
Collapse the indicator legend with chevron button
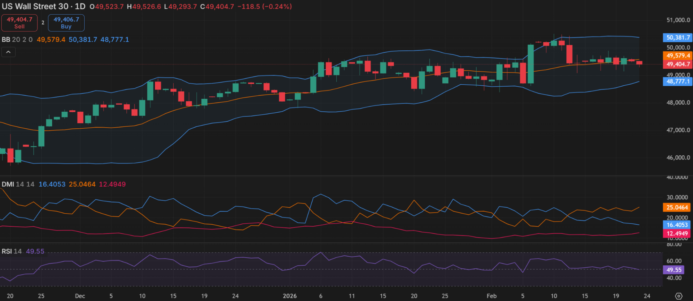point(9,52)
